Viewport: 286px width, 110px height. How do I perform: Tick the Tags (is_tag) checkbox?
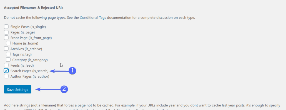(8, 54)
